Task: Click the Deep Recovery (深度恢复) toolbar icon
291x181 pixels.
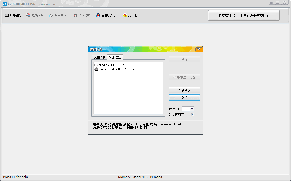Action: point(76,16)
